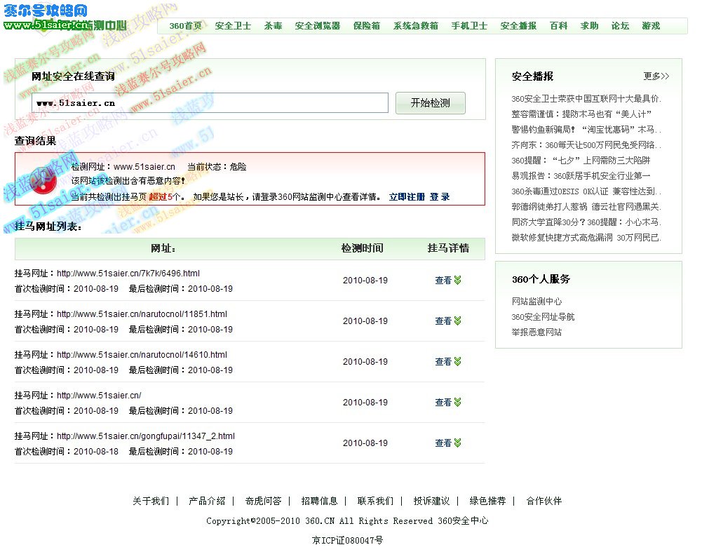Open 系统急救箱 from the navigation
This screenshot has width=702, height=559.
pos(415,26)
